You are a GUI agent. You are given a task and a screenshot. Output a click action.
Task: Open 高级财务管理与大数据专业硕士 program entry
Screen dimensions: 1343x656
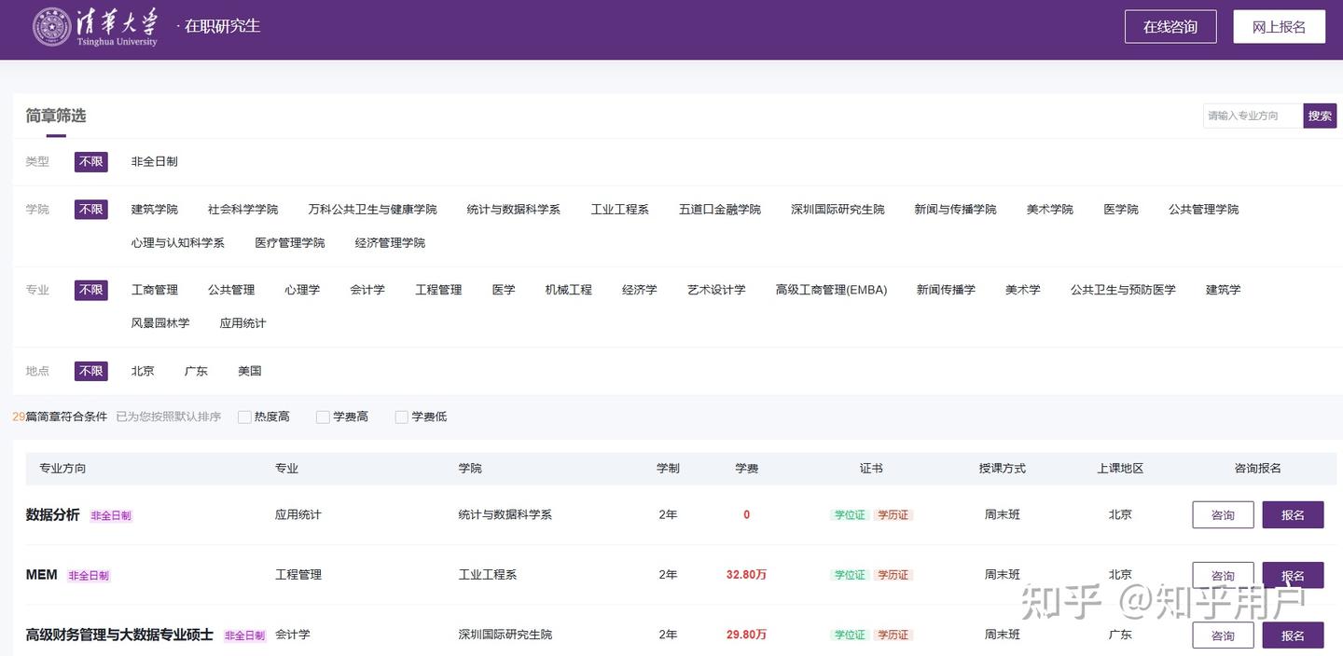tap(119, 635)
